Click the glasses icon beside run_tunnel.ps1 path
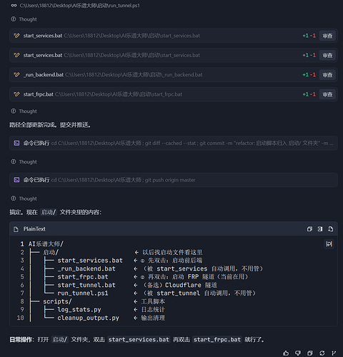 [x=14, y=6]
